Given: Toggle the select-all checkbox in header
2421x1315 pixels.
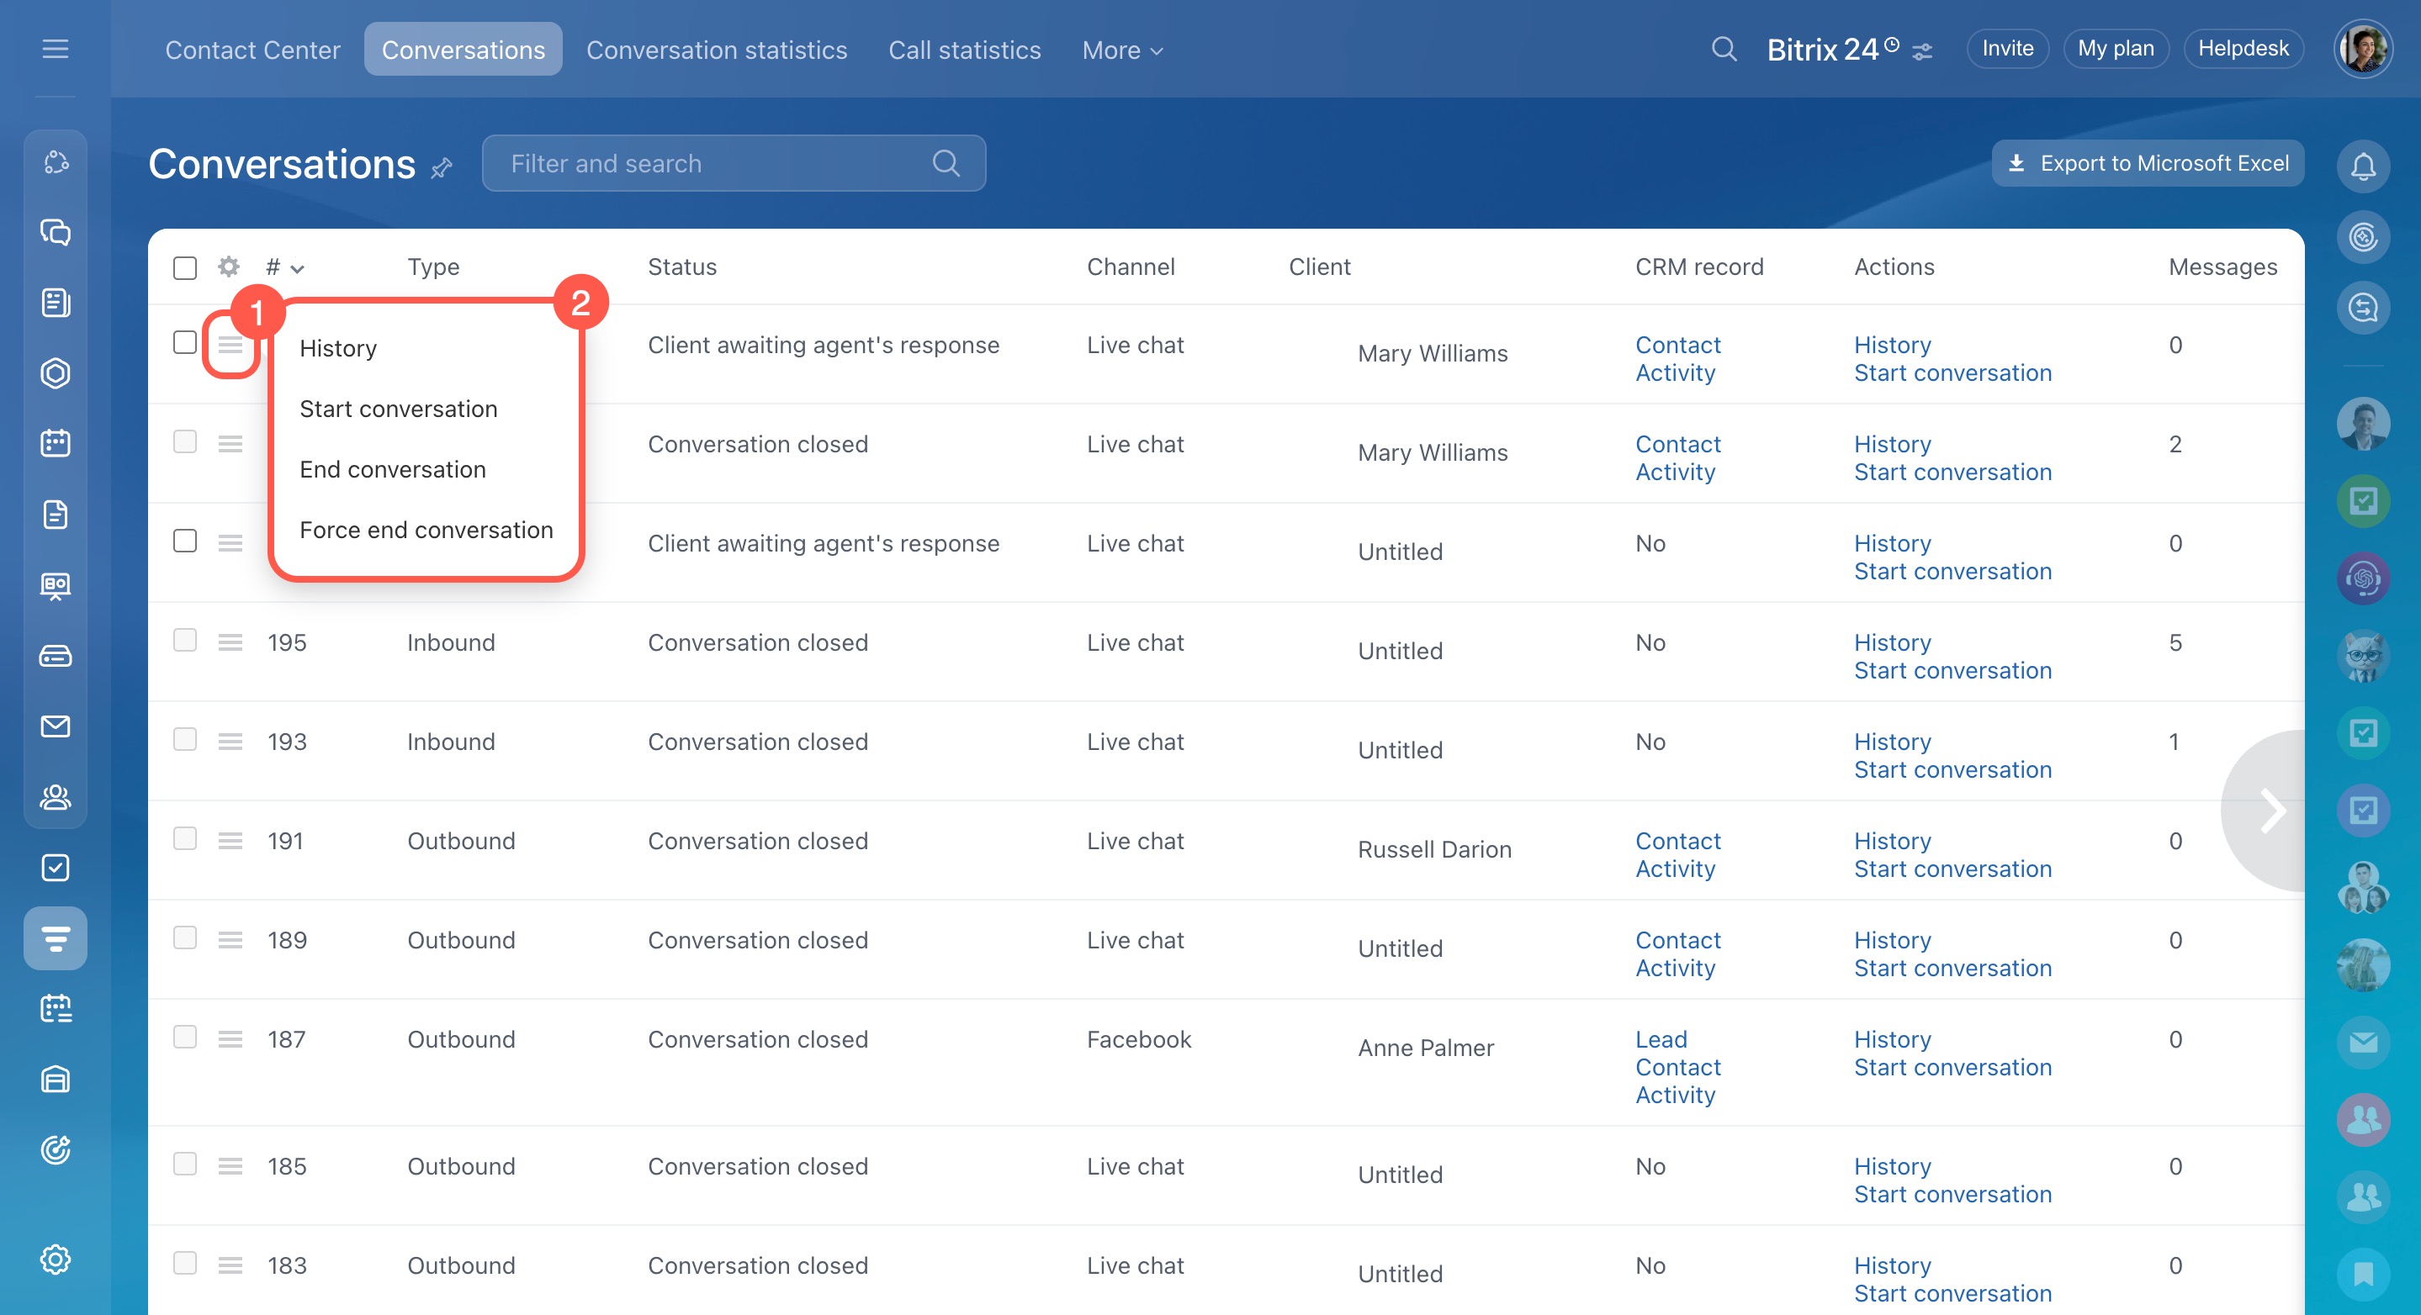Looking at the screenshot, I should pyautogui.click(x=185, y=267).
